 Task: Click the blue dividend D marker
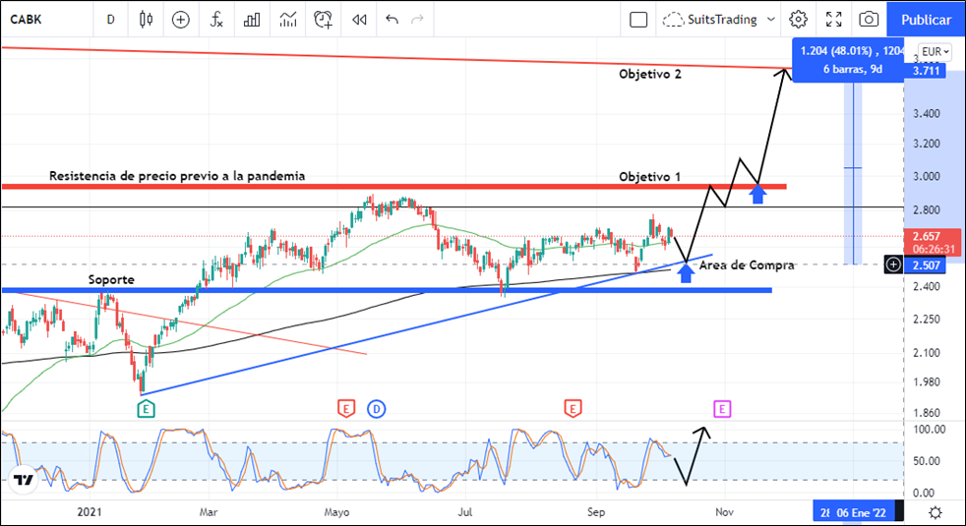(x=376, y=407)
